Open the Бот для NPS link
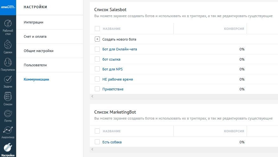Image resolution: width=278 pixels, height=157 pixels. (x=112, y=69)
